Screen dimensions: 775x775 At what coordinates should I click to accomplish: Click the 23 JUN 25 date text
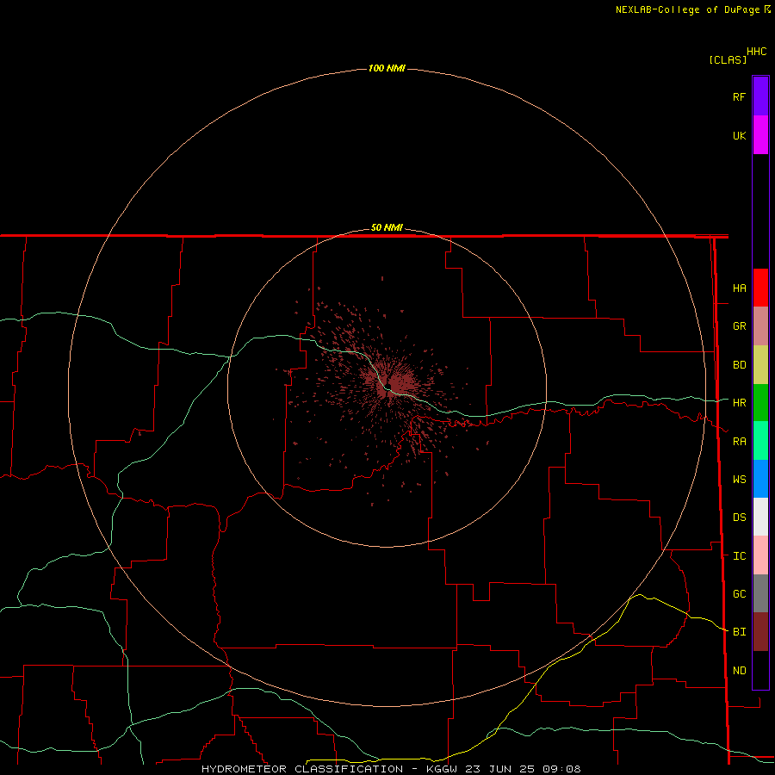[x=499, y=769]
